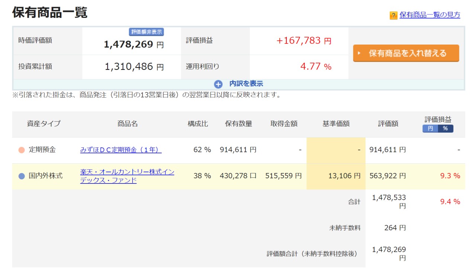
Task: Toggle the 評価額非表示 badge
Action: pos(147,32)
